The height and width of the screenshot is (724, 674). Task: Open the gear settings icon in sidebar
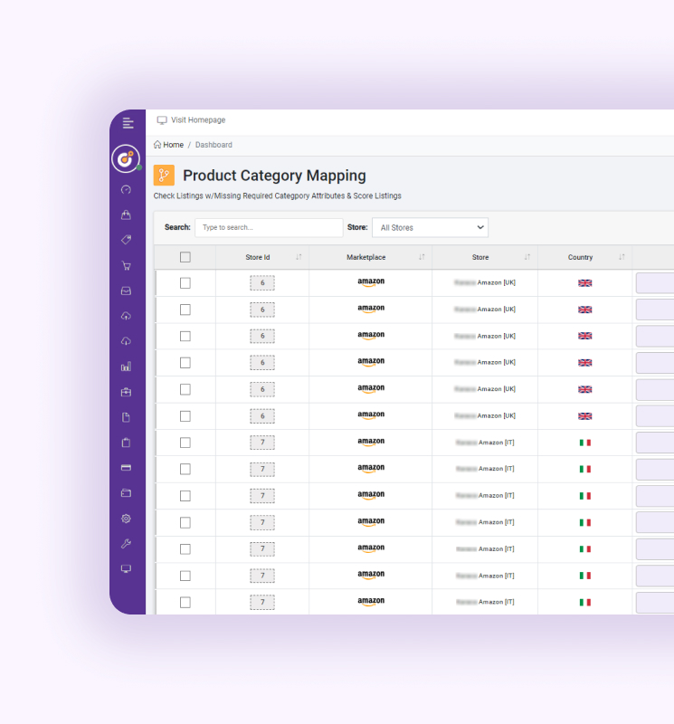pyautogui.click(x=127, y=519)
